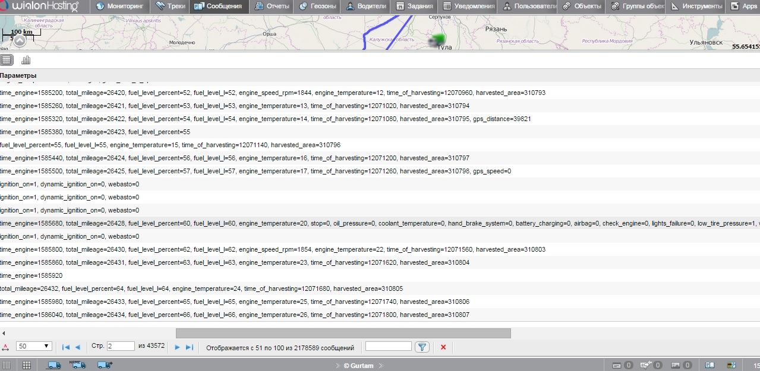This screenshot has height=371, width=760.
Task: Expand the map panel with arrow button
Action: tap(20, 40)
